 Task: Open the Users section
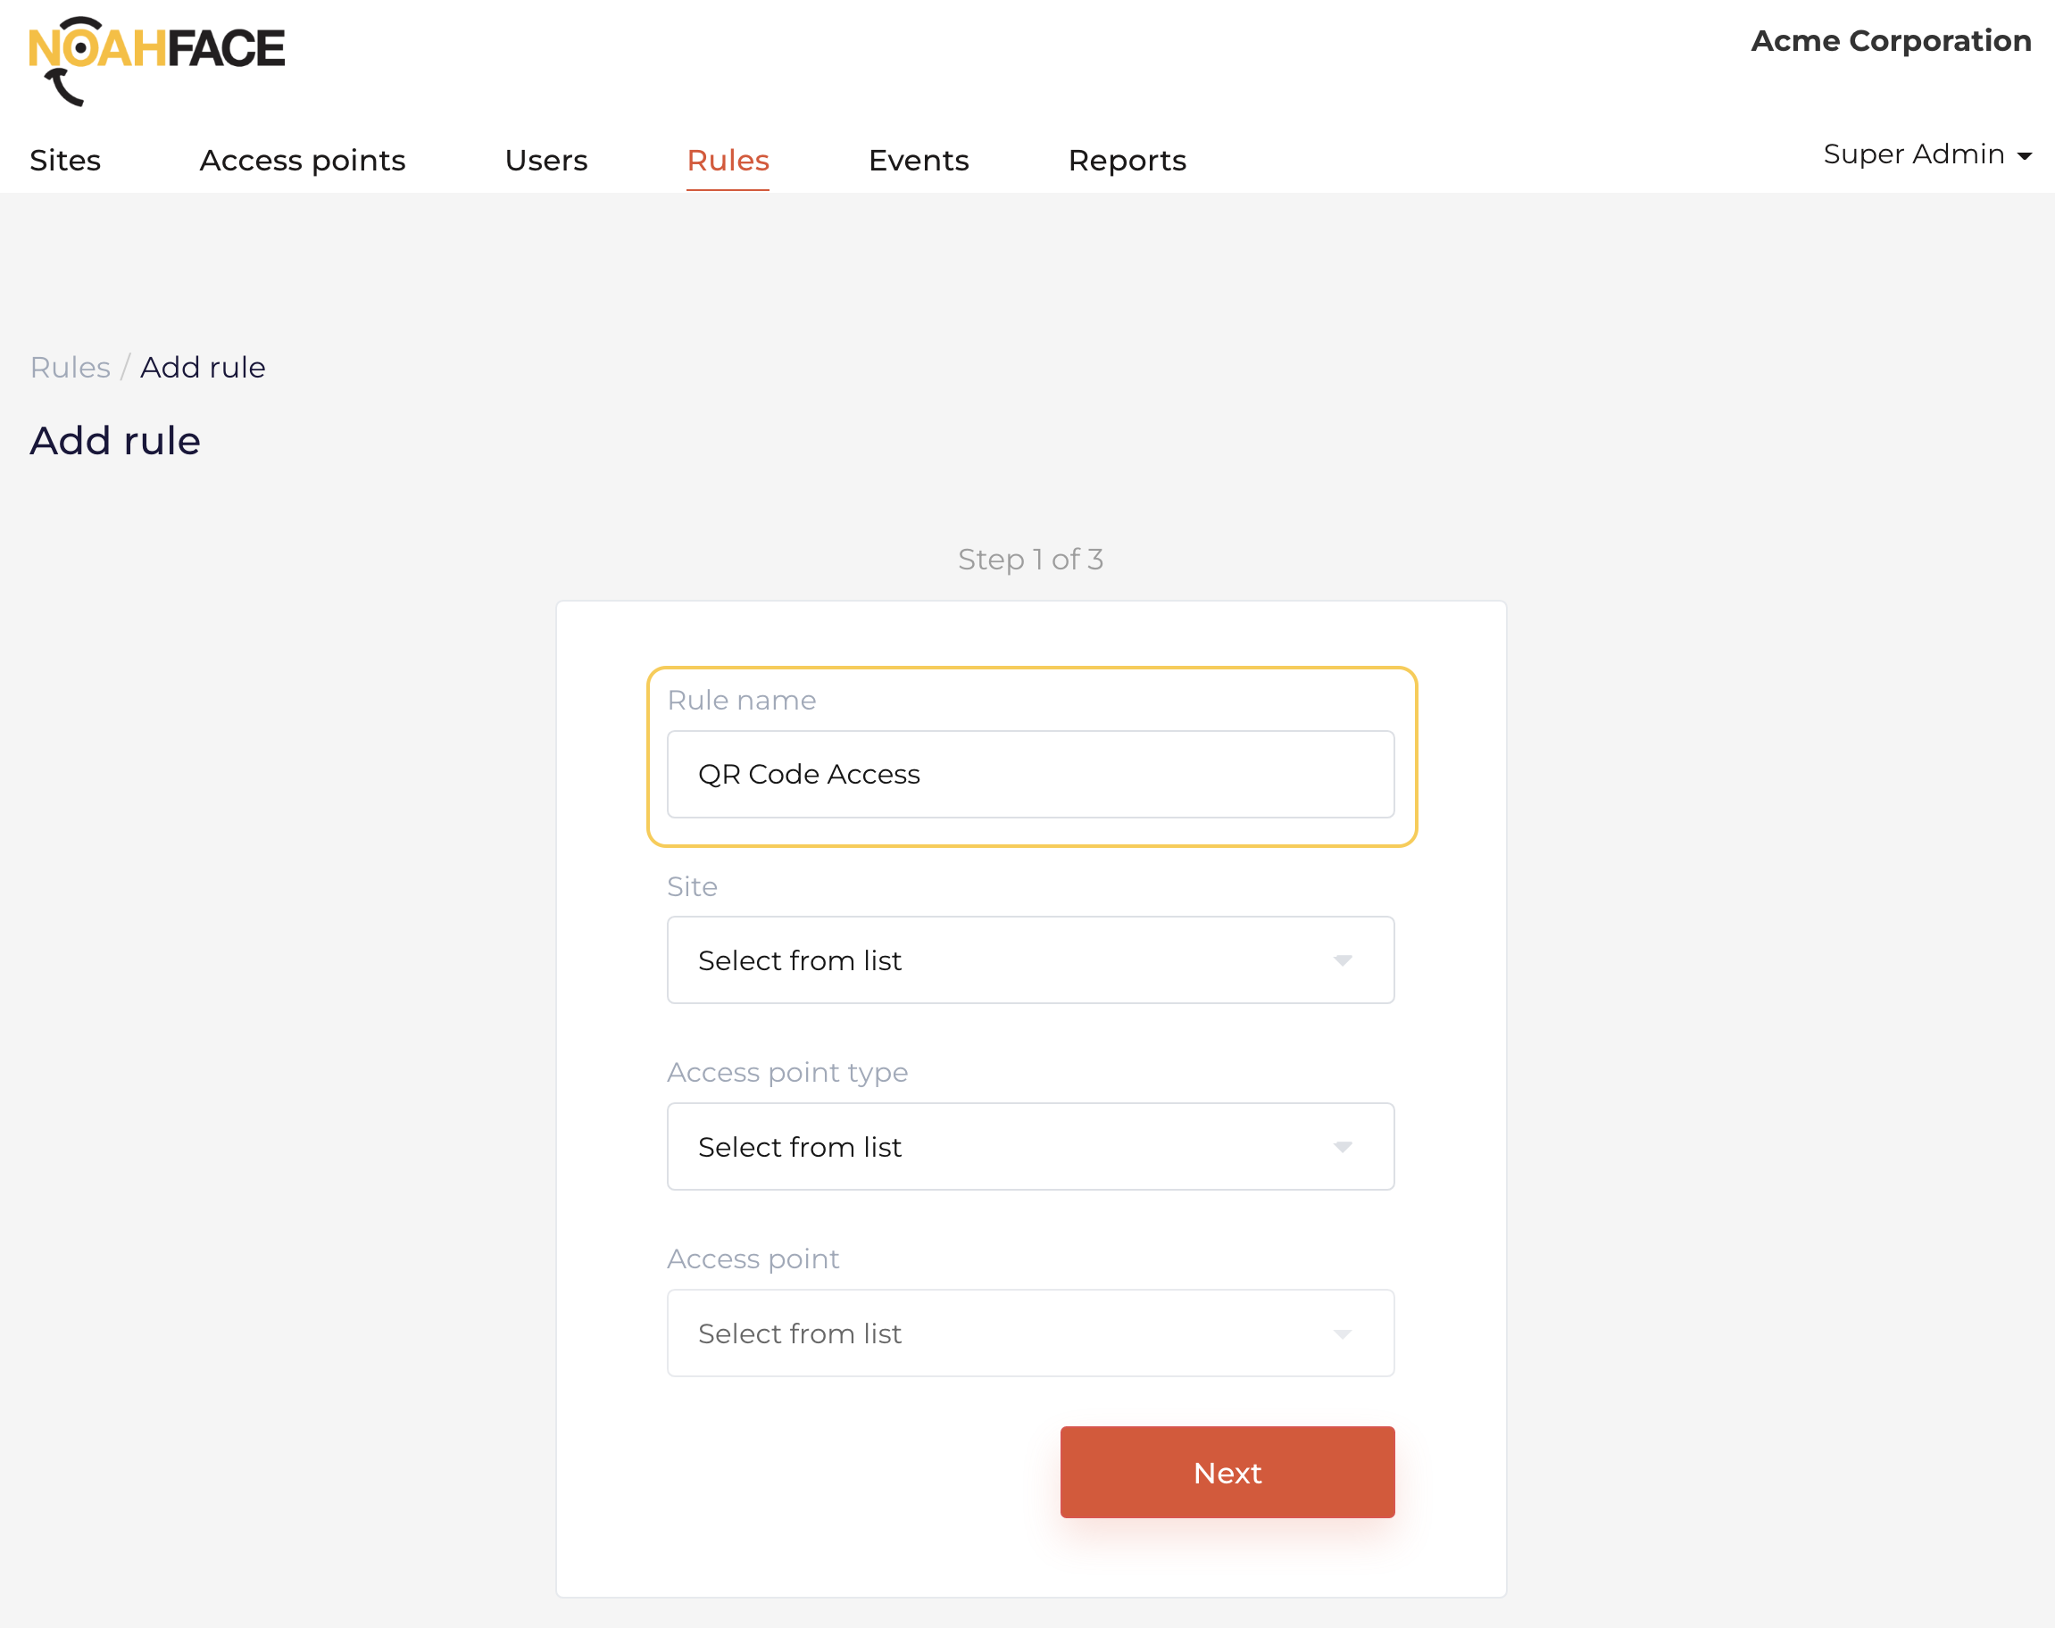tap(546, 160)
